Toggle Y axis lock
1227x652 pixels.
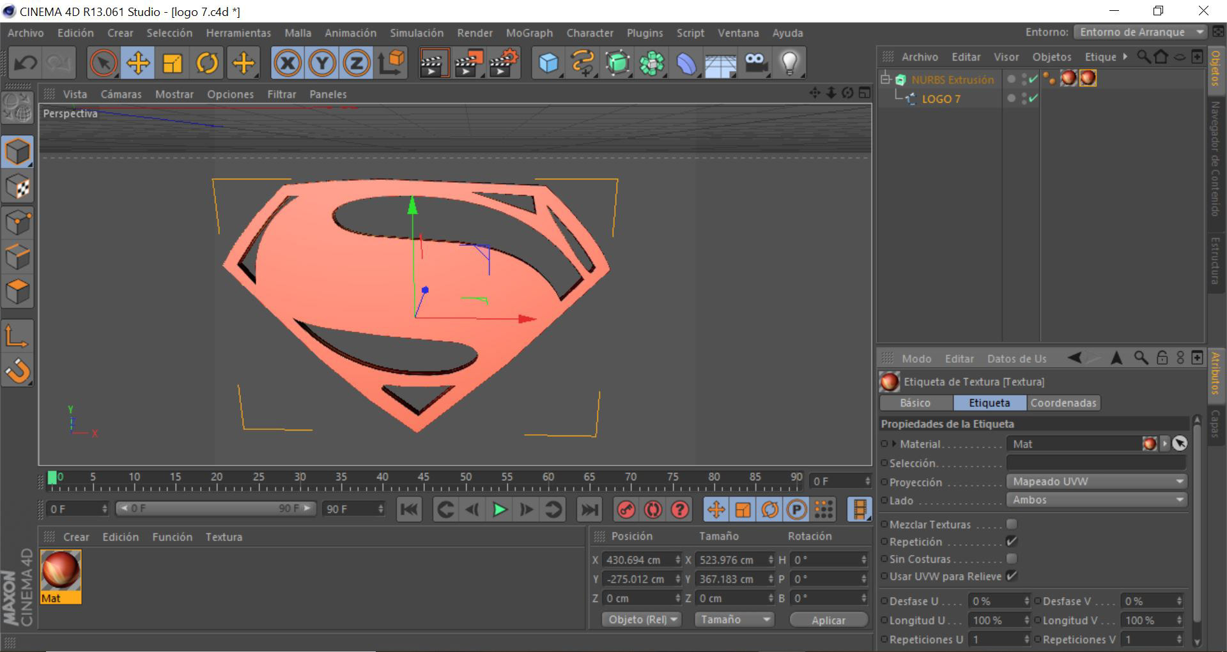(323, 63)
